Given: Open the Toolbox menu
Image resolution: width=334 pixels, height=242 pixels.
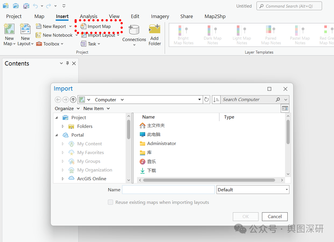Looking at the screenshot, I should [49, 44].
